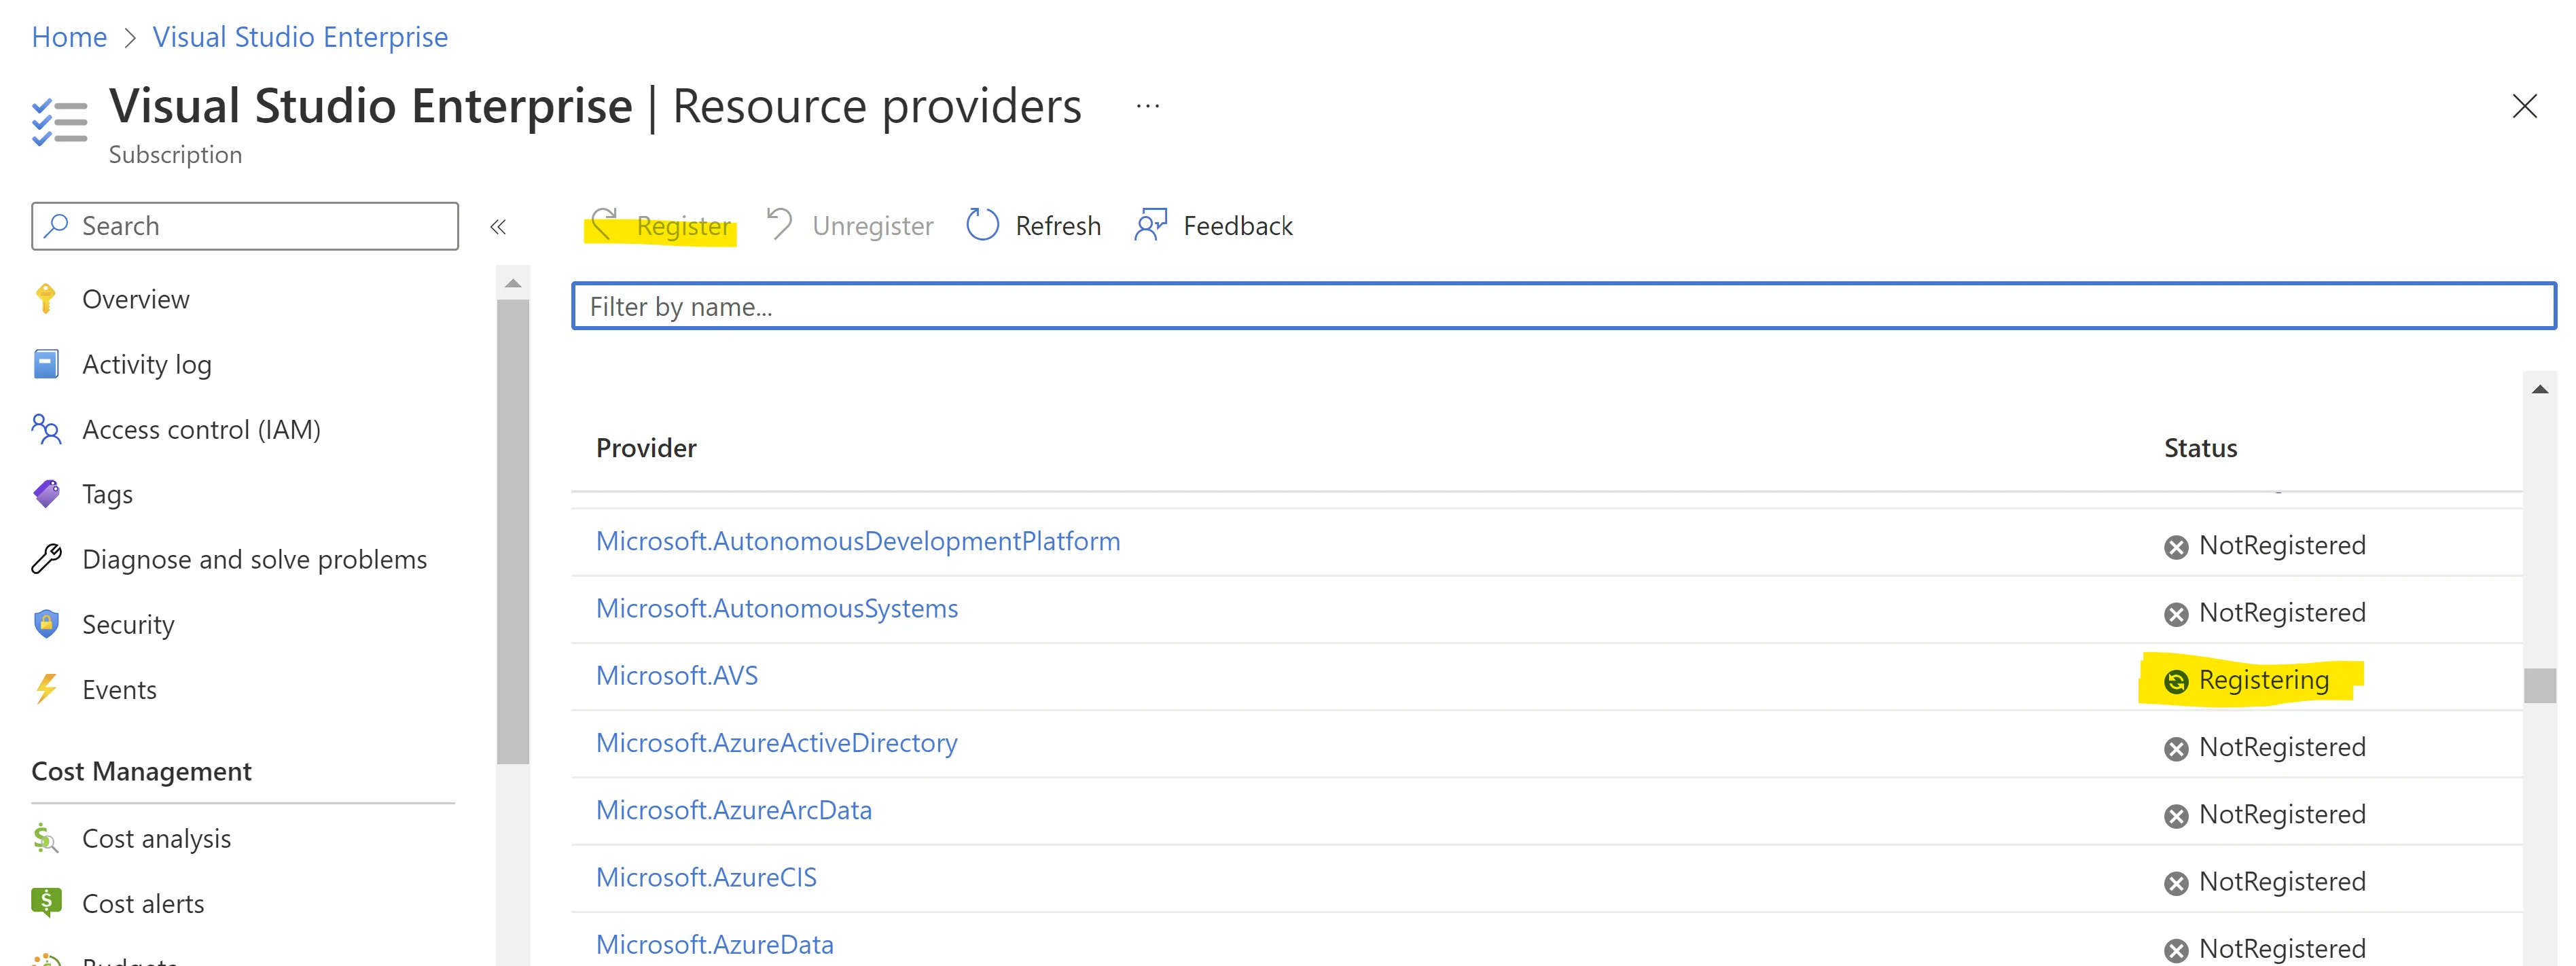
Task: Open Cost alerts menu item
Action: tap(143, 903)
